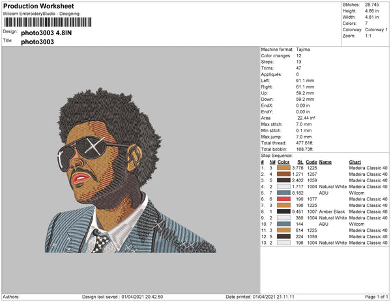Click the 'Name' column header
Screen dimensions: 391x302
coord(325,162)
